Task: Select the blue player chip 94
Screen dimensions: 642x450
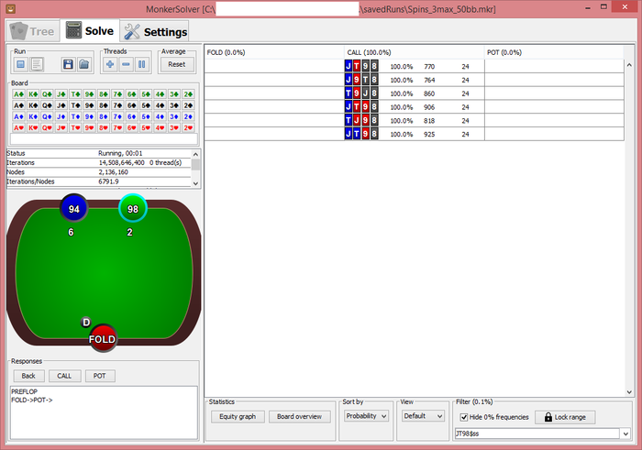Action: point(73,208)
